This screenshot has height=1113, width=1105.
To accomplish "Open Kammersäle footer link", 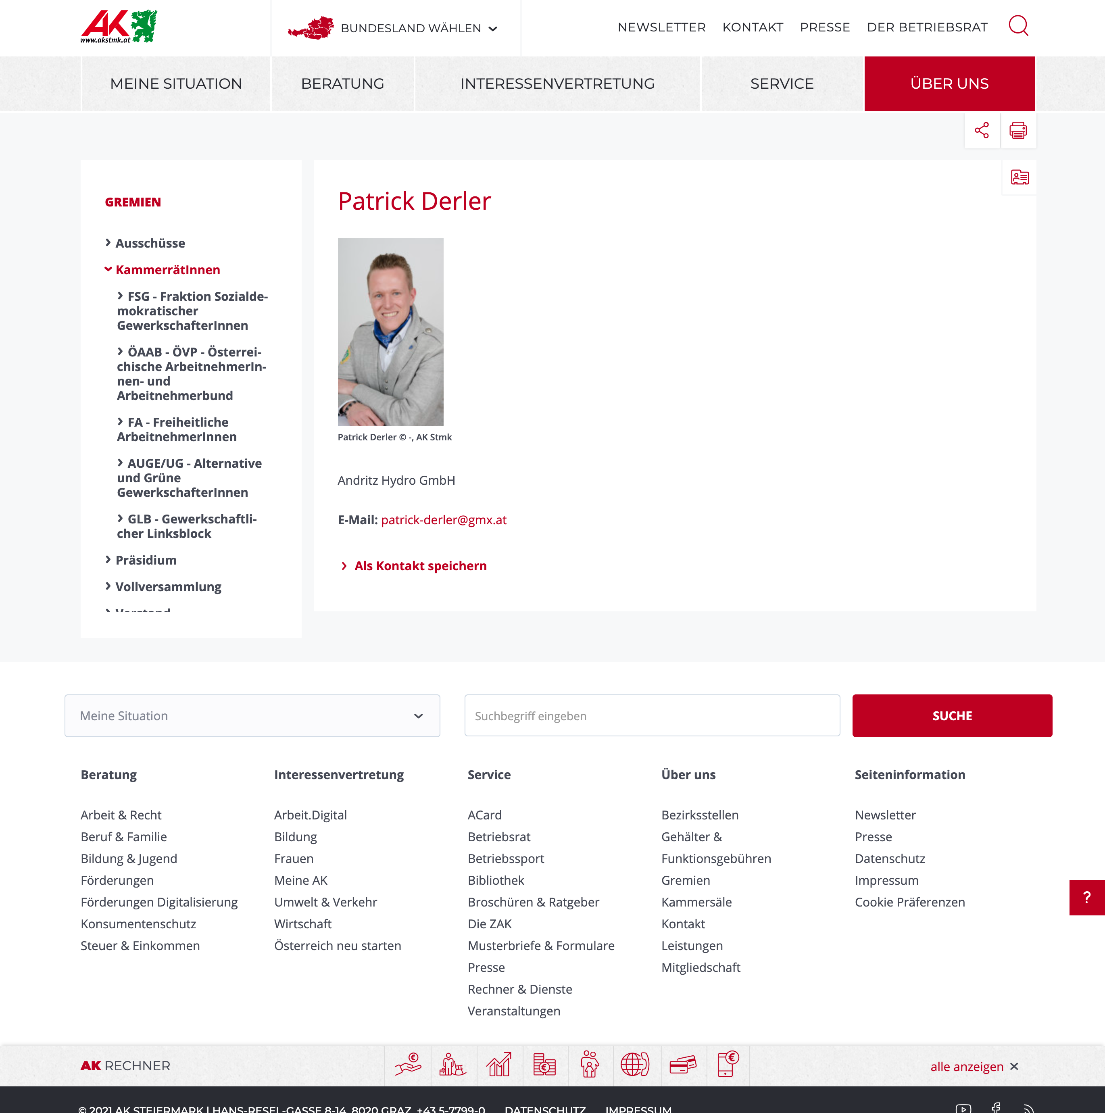I will point(696,902).
